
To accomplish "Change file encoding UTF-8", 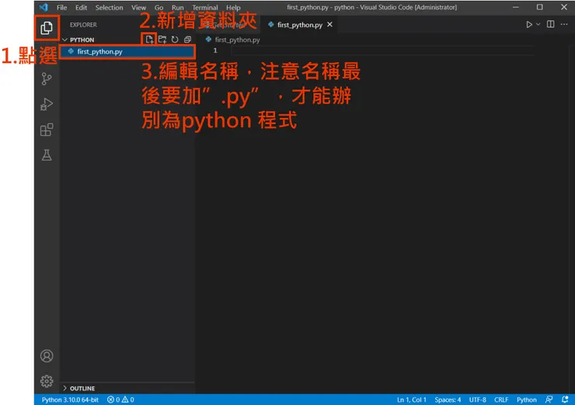I will click(x=477, y=400).
